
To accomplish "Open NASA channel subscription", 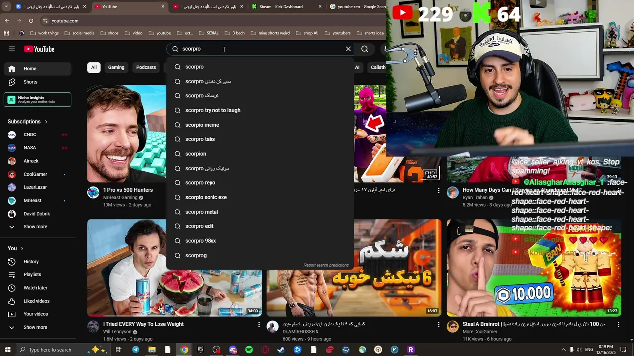I will 38,148.
